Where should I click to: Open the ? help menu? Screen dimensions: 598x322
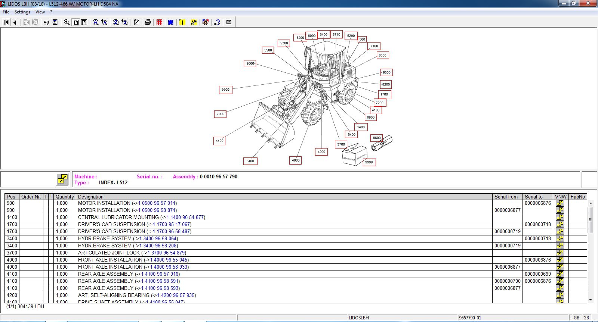(x=51, y=12)
